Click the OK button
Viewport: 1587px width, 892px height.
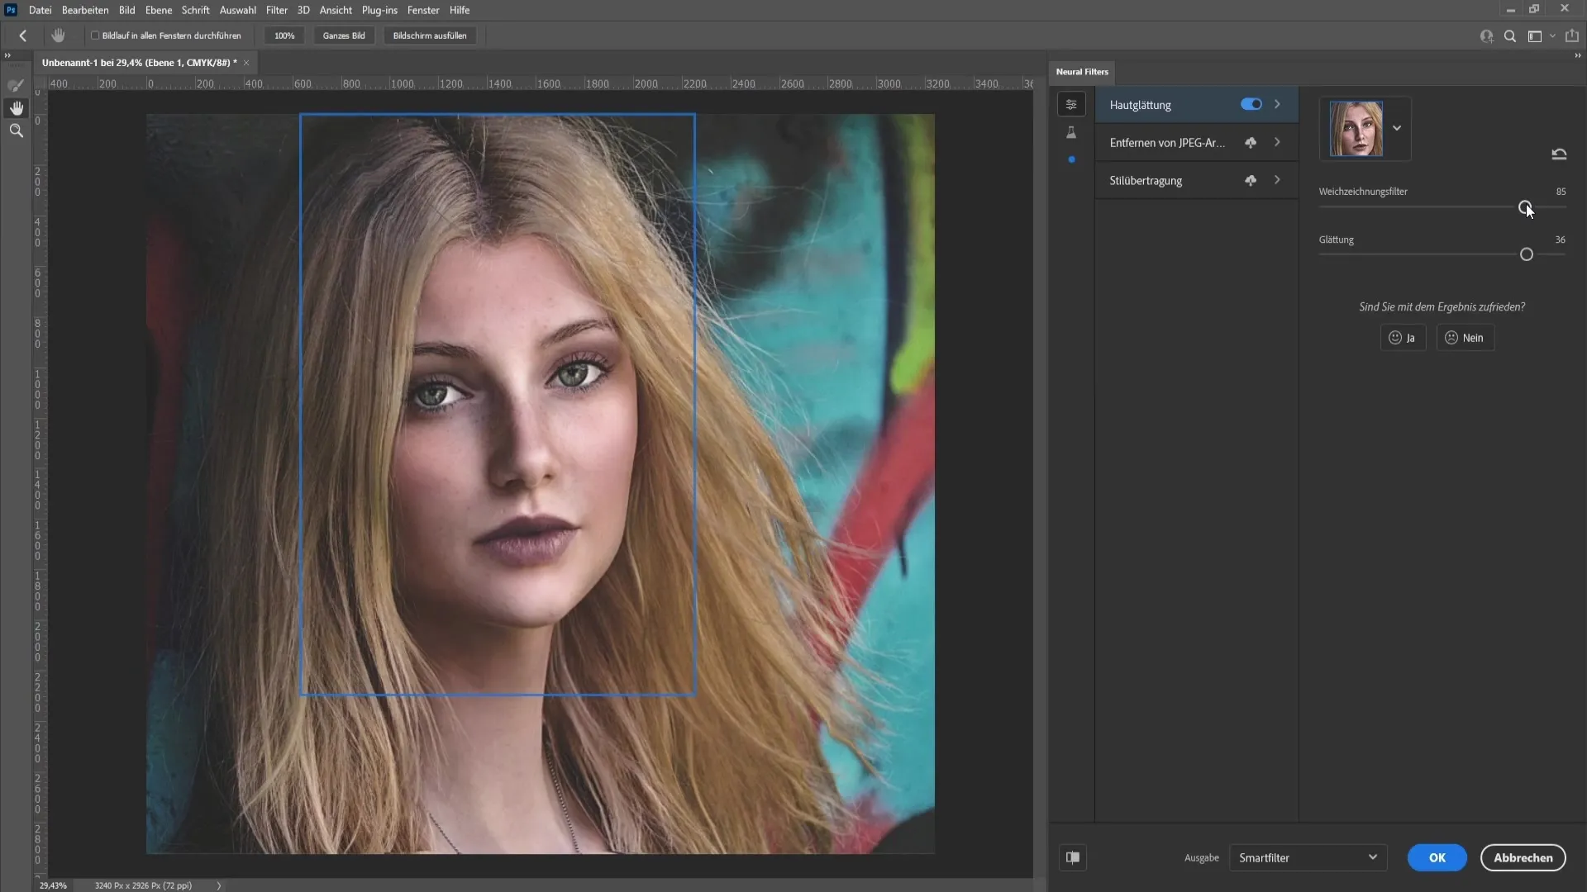click(x=1437, y=857)
